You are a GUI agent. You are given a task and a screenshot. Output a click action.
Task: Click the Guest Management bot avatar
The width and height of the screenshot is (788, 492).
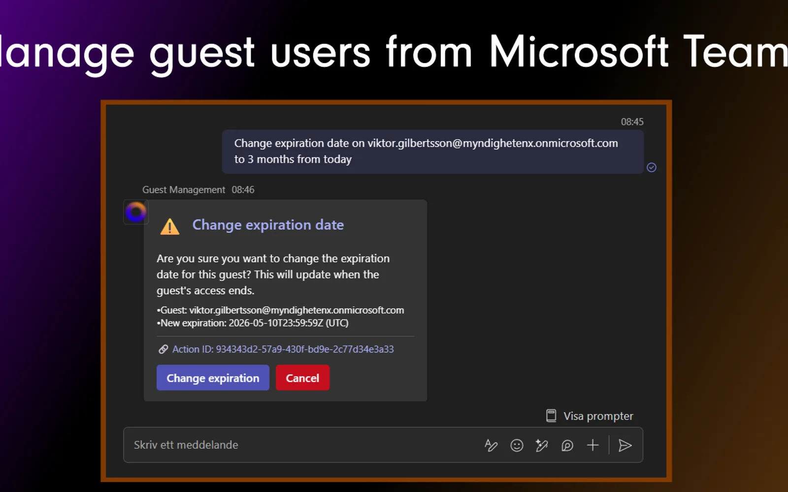click(136, 212)
